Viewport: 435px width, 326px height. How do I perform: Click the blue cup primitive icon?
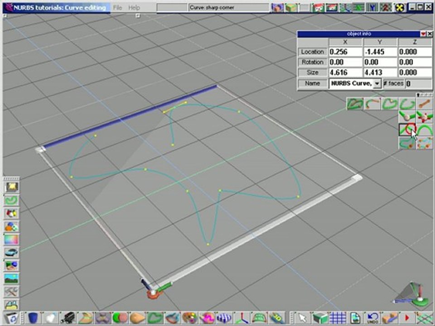pyautogui.click(x=33, y=318)
